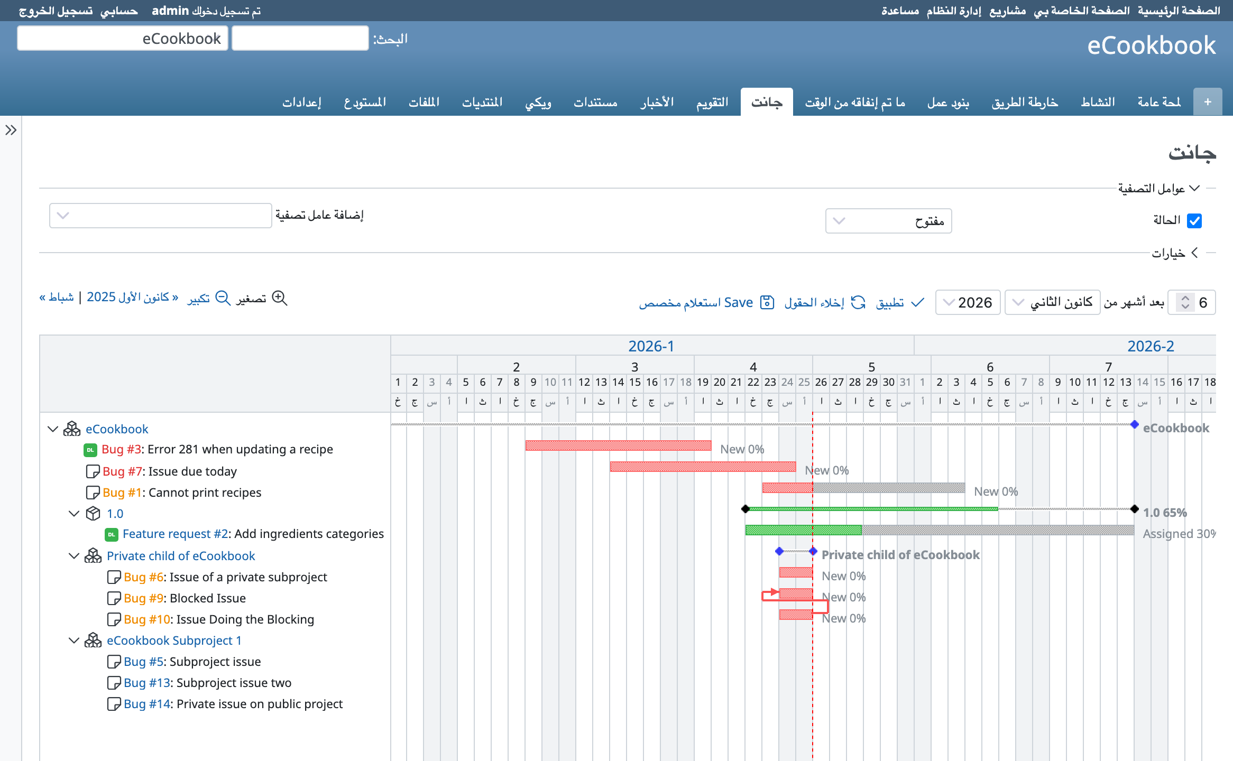
Task: Click the magnifier zoom-in icon
Action: coord(279,299)
